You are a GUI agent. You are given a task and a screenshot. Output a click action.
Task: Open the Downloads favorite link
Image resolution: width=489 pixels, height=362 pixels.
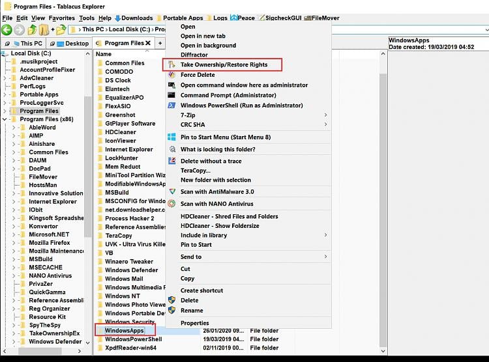(134, 18)
